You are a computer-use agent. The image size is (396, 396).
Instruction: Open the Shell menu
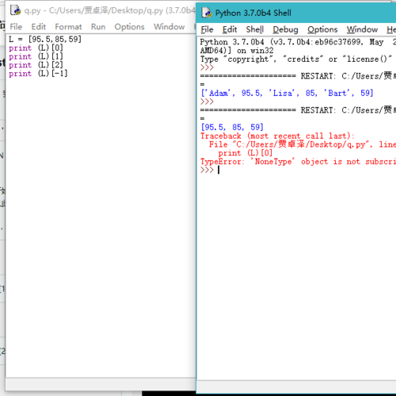(x=255, y=29)
